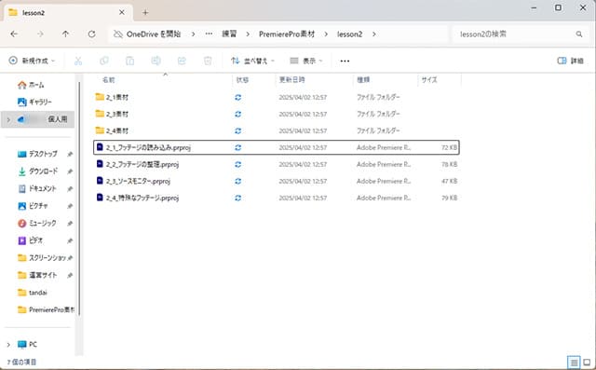Switch to large thumbnails view icon
This screenshot has width=596, height=370.
[587, 362]
